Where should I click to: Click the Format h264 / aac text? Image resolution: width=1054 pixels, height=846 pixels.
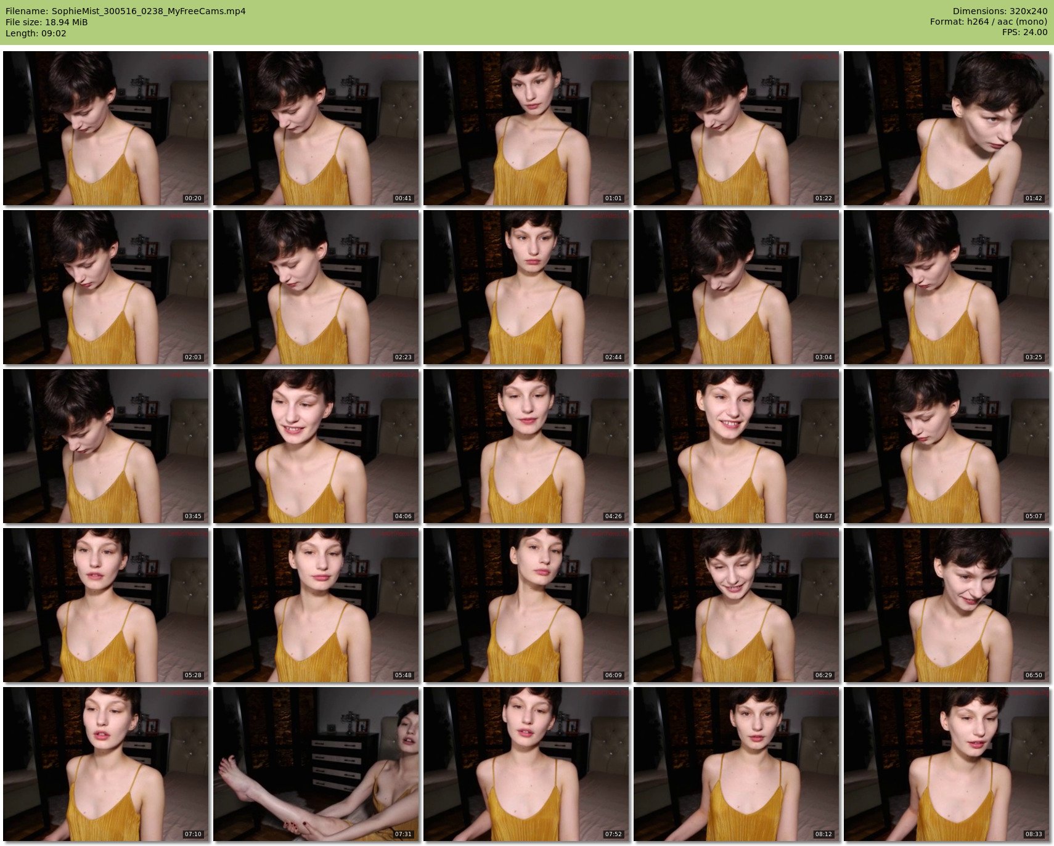click(988, 22)
